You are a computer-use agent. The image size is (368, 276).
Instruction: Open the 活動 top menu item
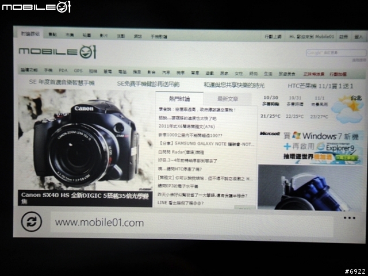tap(121, 36)
